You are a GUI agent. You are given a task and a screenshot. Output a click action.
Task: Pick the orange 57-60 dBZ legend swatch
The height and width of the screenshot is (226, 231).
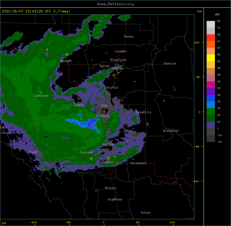tap(211, 44)
